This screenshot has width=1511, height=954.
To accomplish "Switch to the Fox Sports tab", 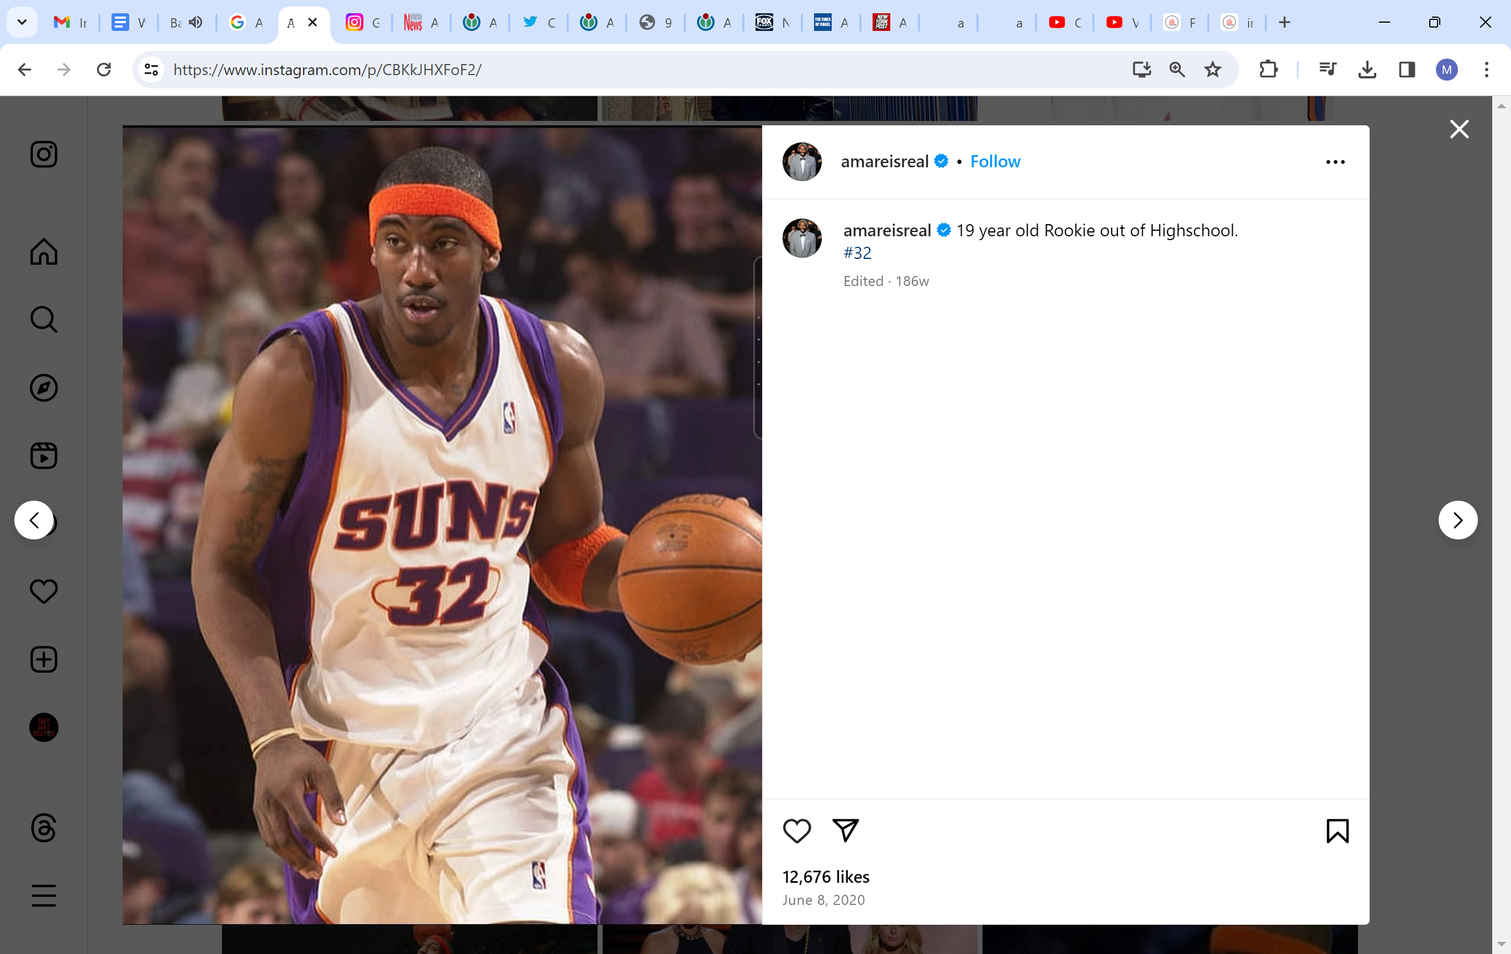I will 773,23.
